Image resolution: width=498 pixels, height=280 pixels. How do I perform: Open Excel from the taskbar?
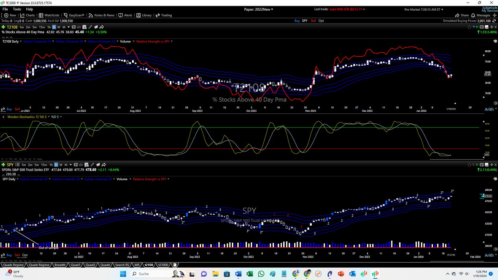[250, 274]
